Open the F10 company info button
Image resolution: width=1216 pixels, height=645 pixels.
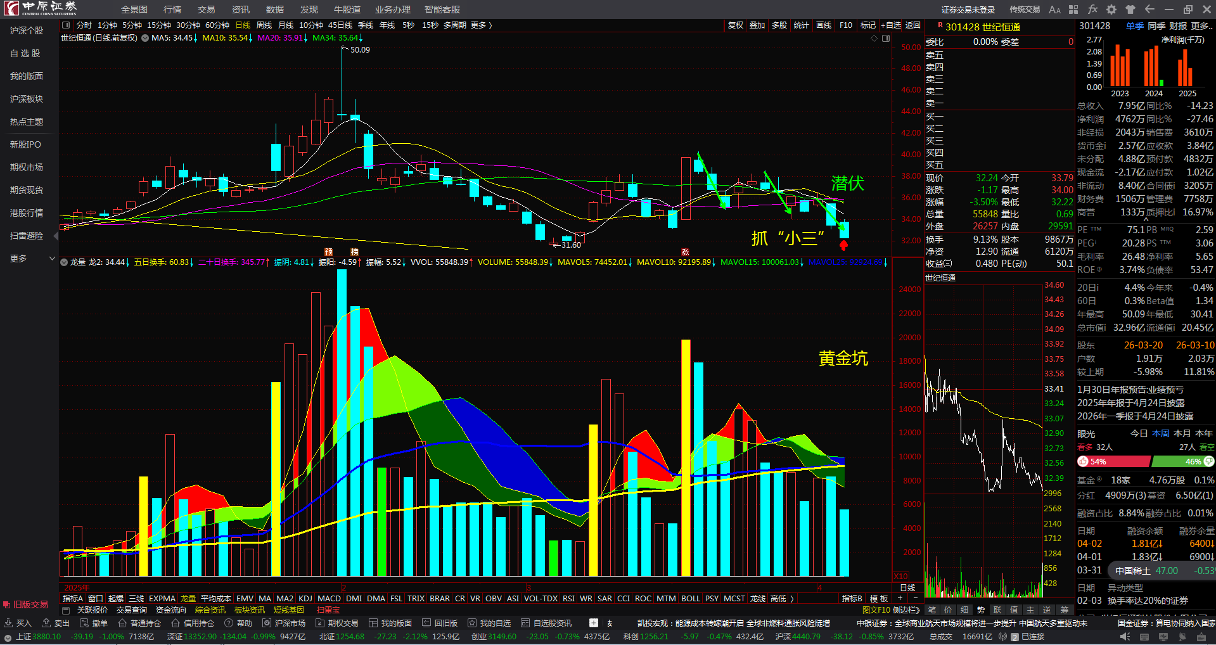tap(846, 25)
